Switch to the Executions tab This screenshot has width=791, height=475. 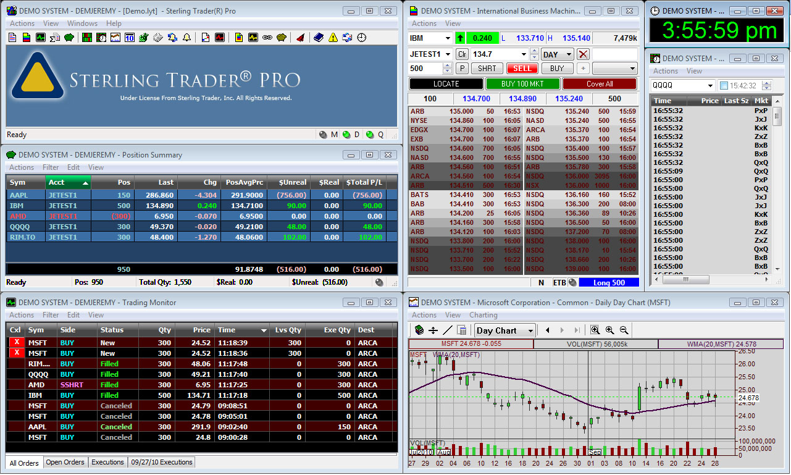pyautogui.click(x=107, y=462)
